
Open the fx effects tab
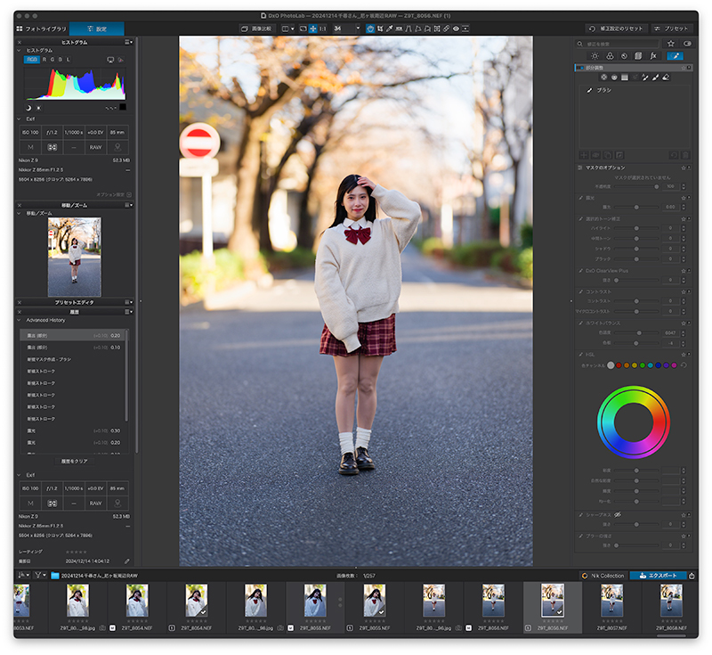pos(653,56)
